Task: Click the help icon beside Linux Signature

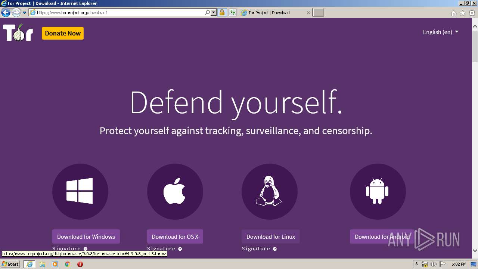Action: point(275,249)
